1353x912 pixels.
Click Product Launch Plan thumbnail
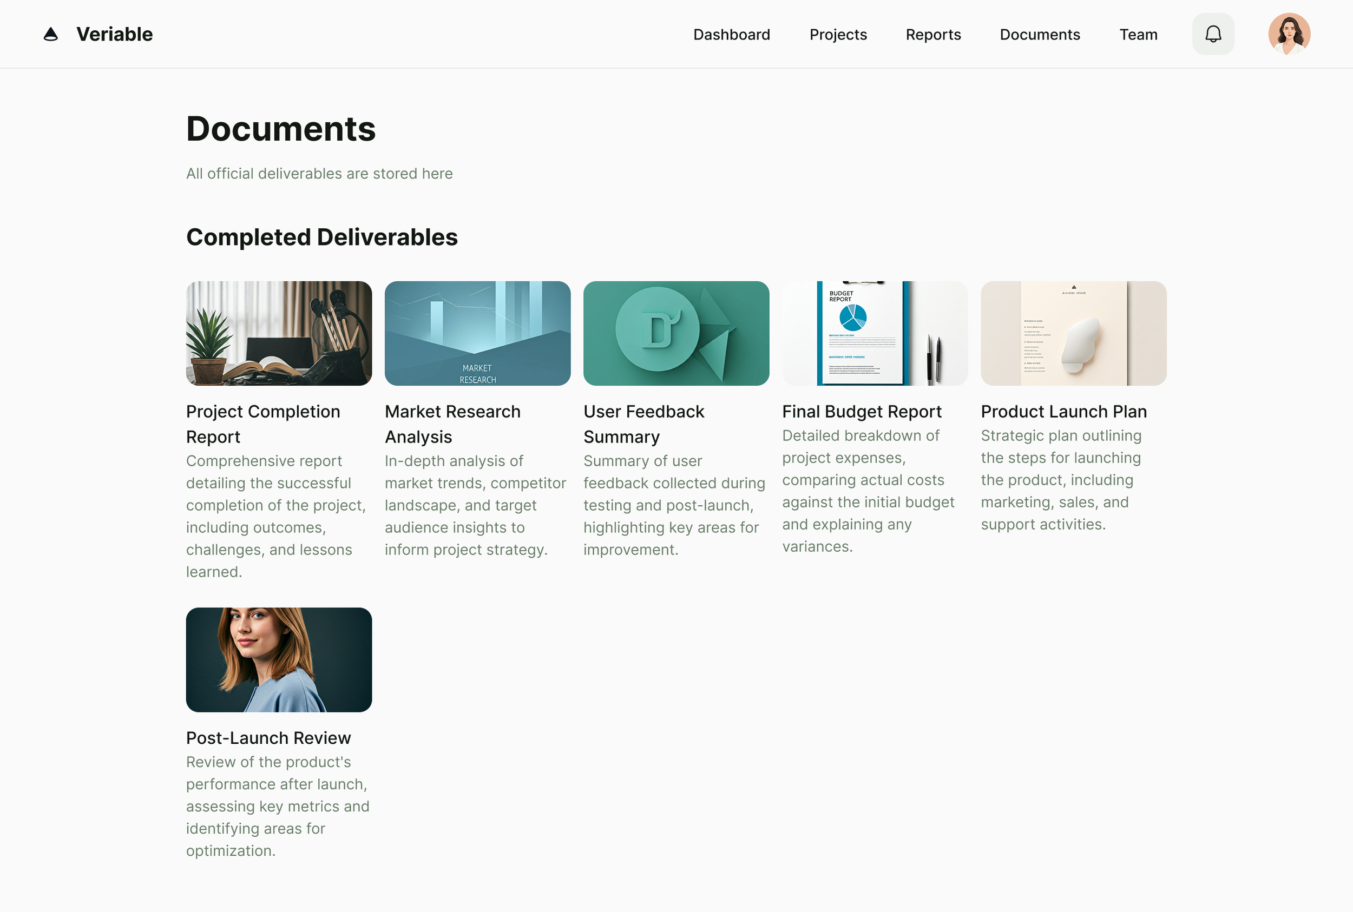[1073, 333]
